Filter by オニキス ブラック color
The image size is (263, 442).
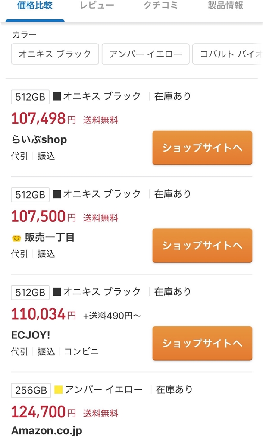pos(55,54)
